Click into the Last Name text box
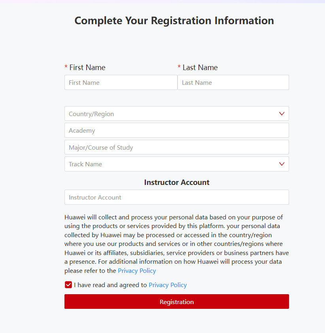325x333 pixels. pyautogui.click(x=233, y=82)
